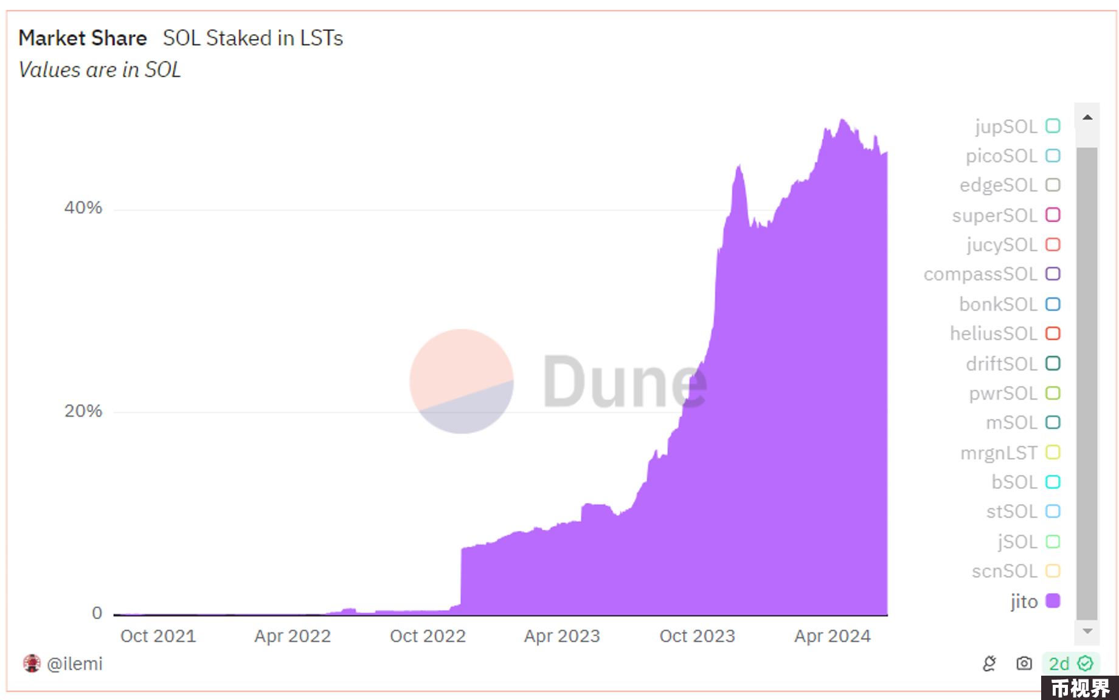Toggle the heliusSOL legend series
The width and height of the screenshot is (1119, 700).
click(x=1005, y=333)
